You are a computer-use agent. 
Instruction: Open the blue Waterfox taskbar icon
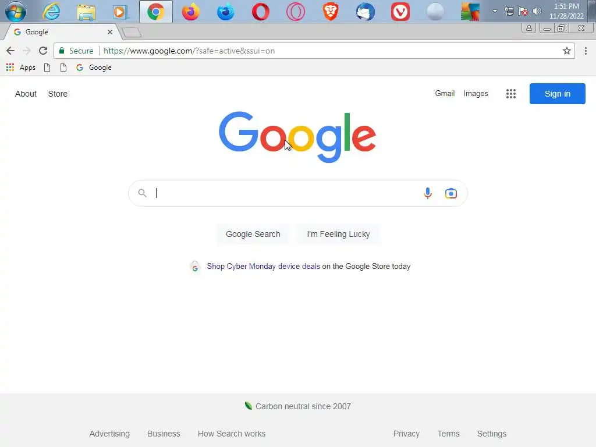click(x=226, y=12)
